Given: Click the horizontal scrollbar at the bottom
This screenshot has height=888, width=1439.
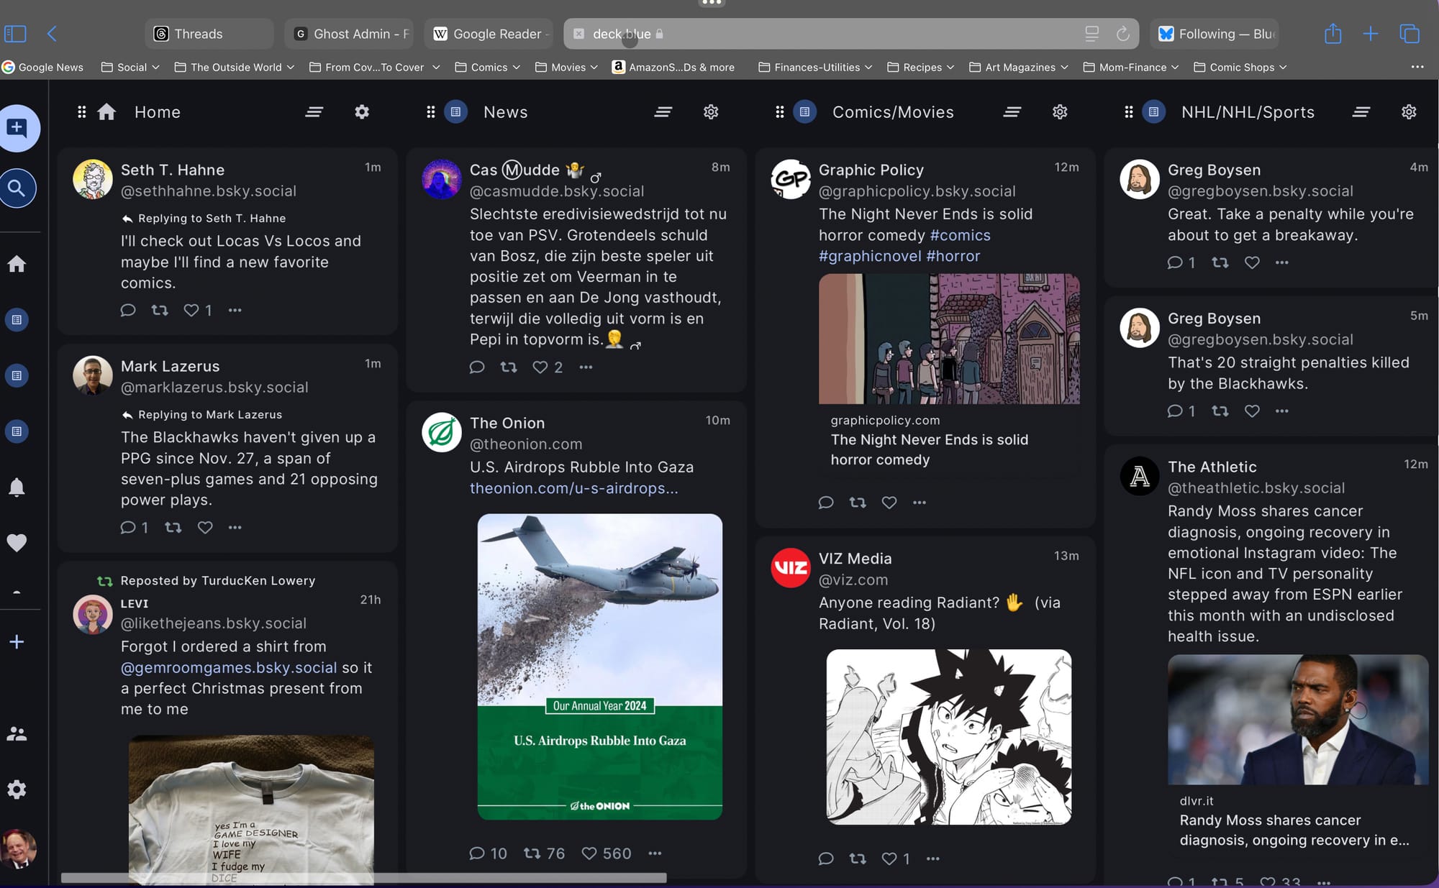Looking at the screenshot, I should (x=363, y=878).
